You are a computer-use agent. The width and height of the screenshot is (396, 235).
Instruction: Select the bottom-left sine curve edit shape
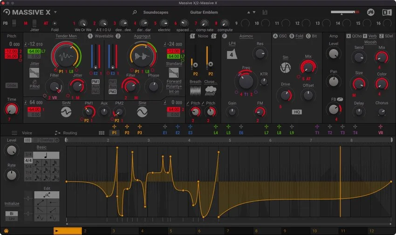41,218
